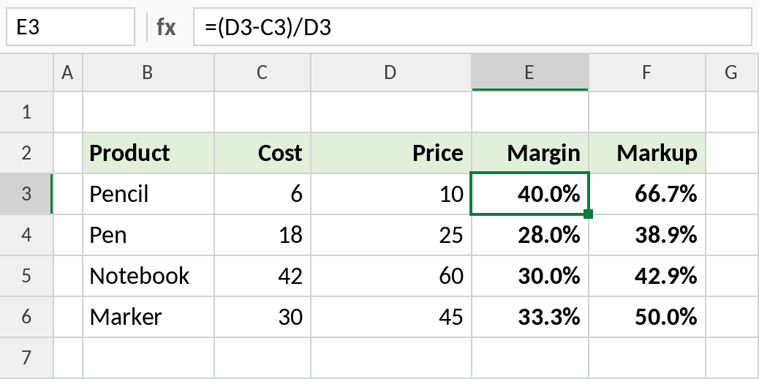Select the Pen cell
The image size is (759, 379).
click(x=148, y=235)
